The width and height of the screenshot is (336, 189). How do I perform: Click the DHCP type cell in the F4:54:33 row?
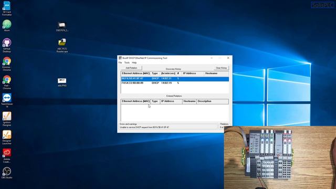[155, 83]
